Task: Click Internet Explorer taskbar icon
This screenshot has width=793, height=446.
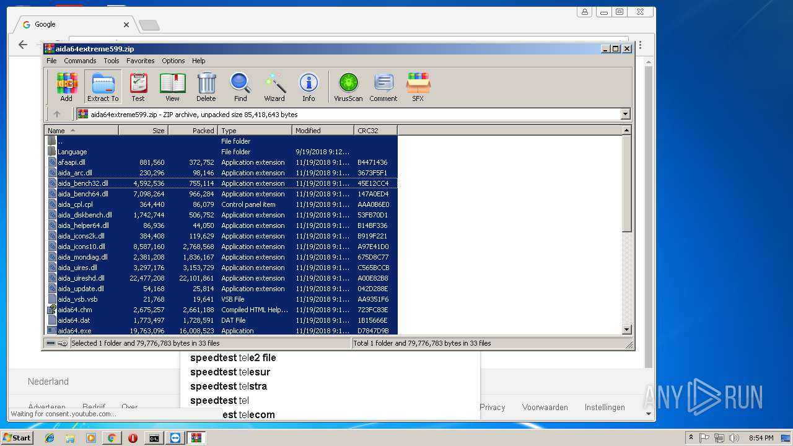Action: point(50,438)
